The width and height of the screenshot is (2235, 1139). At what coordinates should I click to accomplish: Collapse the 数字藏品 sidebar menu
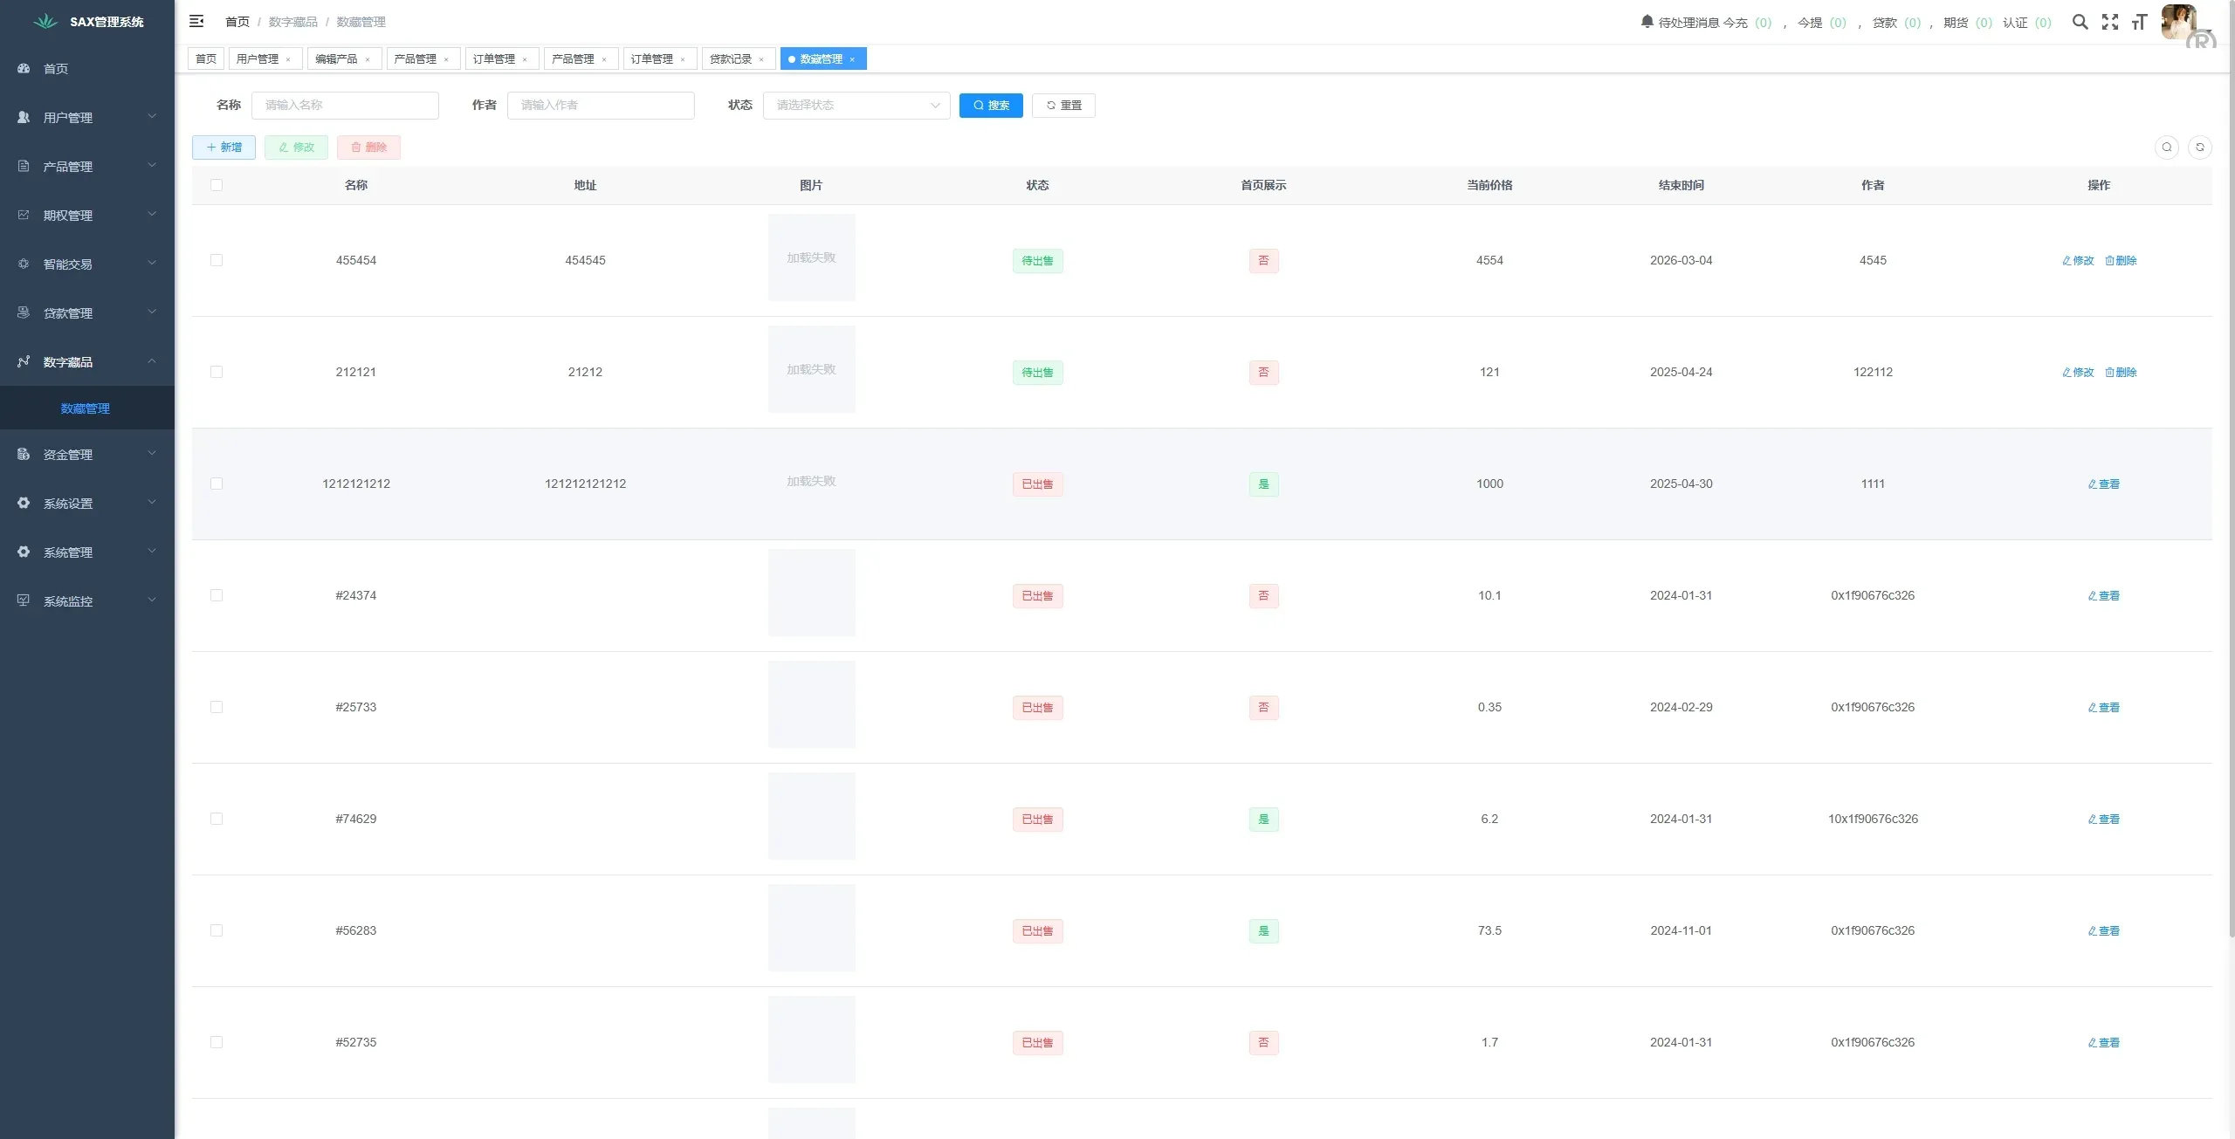(86, 361)
